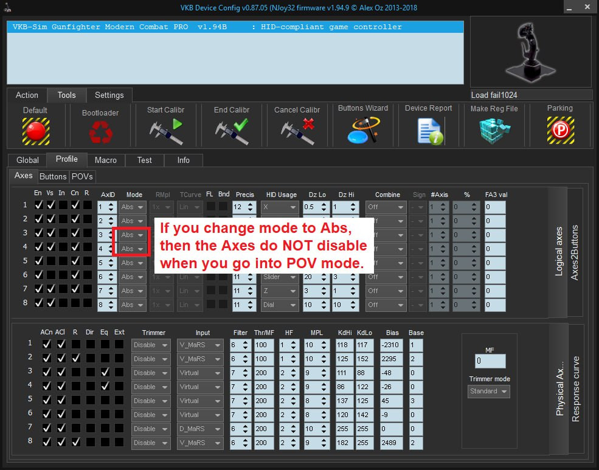Click the Default red button icon
This screenshot has height=470, width=599.
click(x=35, y=131)
